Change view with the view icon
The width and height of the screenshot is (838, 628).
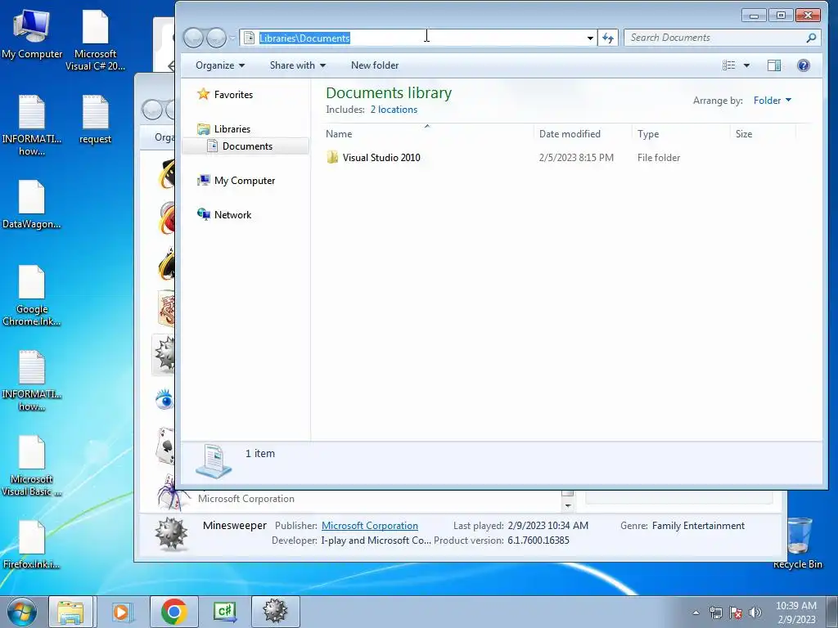[x=728, y=65]
